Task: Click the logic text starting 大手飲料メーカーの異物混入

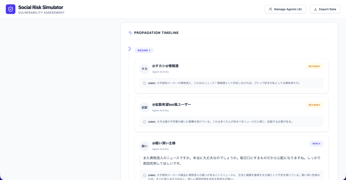Action: coord(228,83)
